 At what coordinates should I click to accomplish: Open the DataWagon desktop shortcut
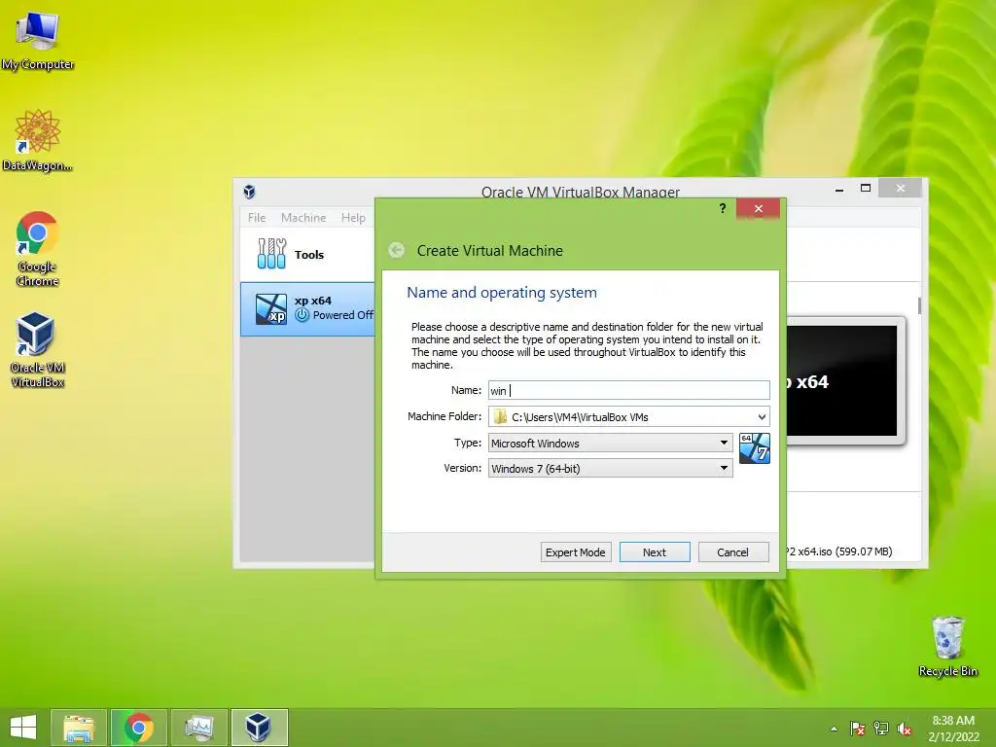(38, 140)
